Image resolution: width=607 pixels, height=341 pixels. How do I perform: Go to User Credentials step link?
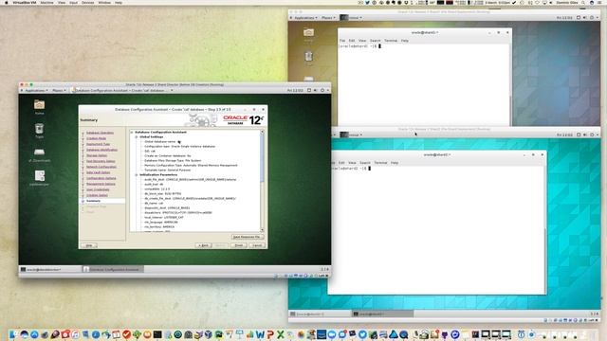(98, 189)
